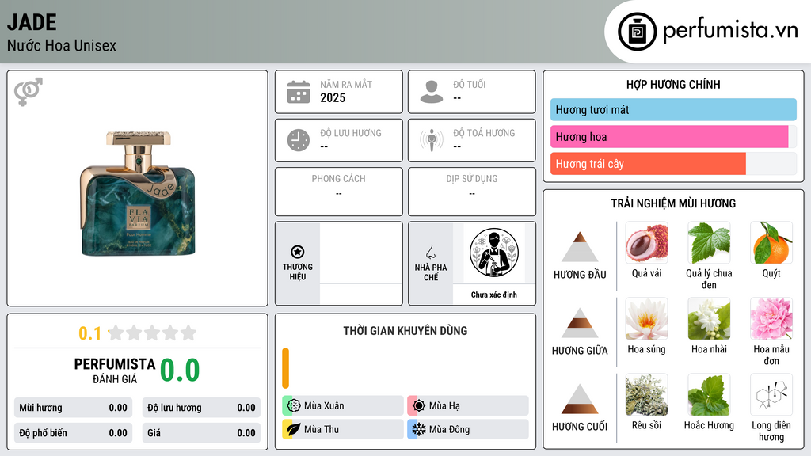Click the Thời gian khuyên dùng heading
The height and width of the screenshot is (456, 811).
coord(405,330)
